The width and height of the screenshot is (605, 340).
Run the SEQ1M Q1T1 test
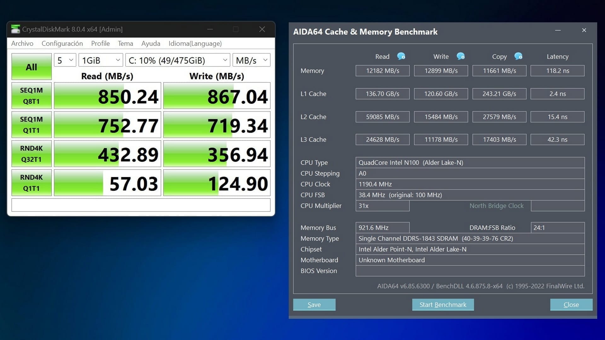tap(32, 125)
